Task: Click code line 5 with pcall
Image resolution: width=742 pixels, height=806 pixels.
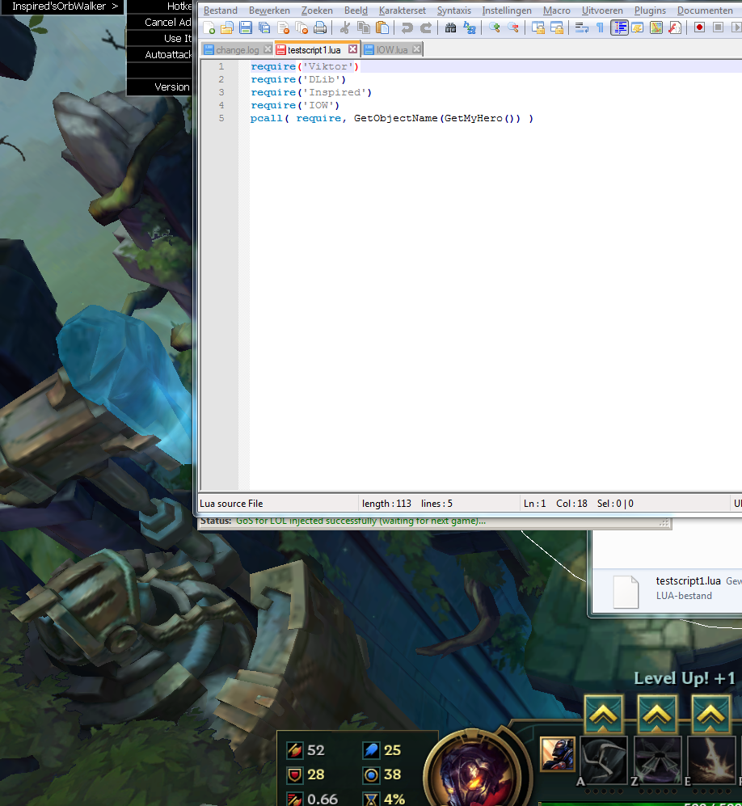Action: click(x=391, y=118)
